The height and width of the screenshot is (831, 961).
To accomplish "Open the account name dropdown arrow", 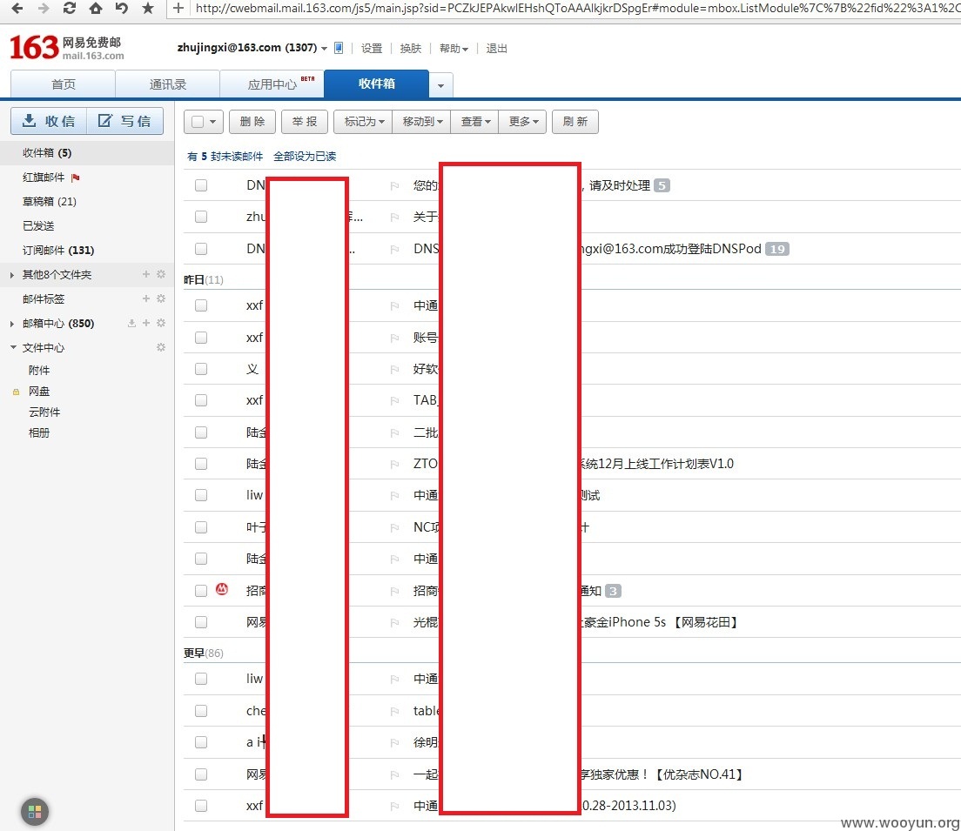I will 324,49.
